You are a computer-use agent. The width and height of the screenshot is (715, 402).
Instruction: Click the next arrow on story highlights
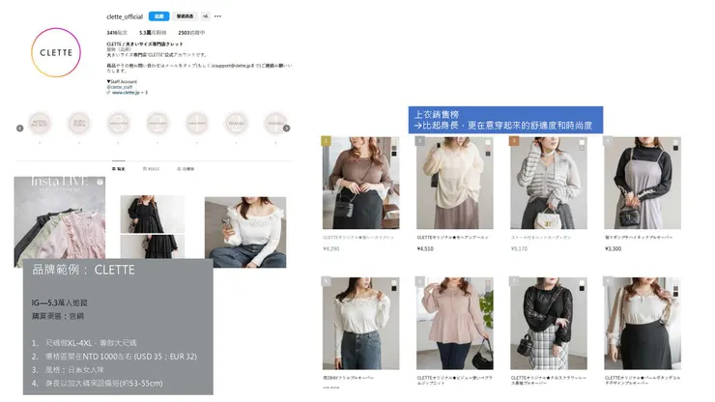(286, 129)
